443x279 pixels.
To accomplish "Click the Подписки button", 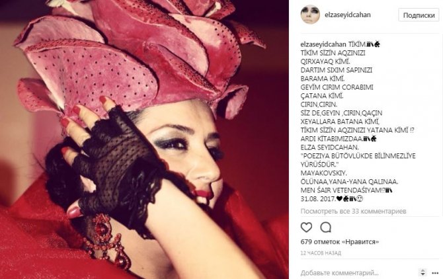I will [x=419, y=15].
